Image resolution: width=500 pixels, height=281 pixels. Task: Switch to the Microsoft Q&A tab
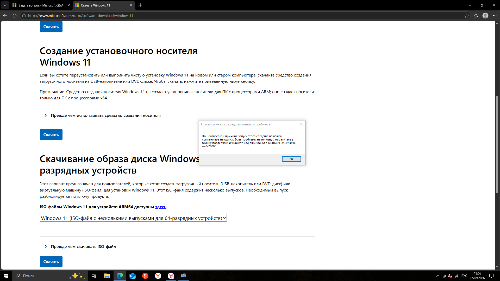(41, 5)
